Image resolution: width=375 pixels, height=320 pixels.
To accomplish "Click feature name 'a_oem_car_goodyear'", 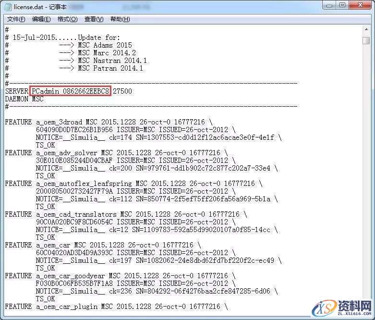I will tap(70, 276).
